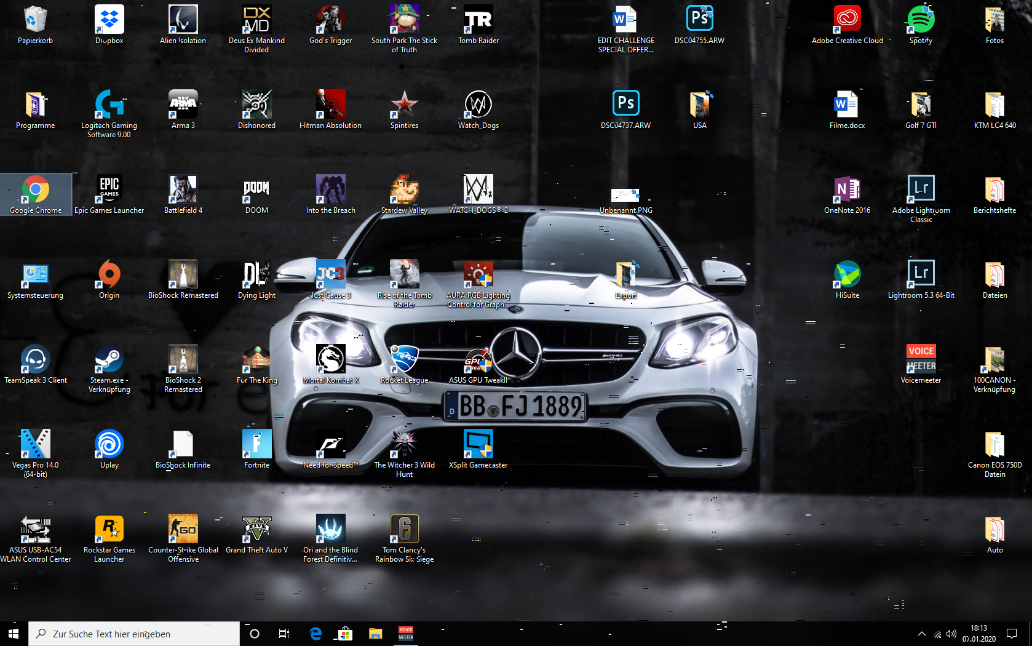Click the Stardew Valley chicken icon
The image size is (1032, 646).
coord(405,189)
